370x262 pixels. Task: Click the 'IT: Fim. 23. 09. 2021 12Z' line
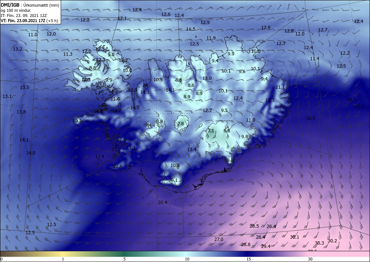[24, 16]
